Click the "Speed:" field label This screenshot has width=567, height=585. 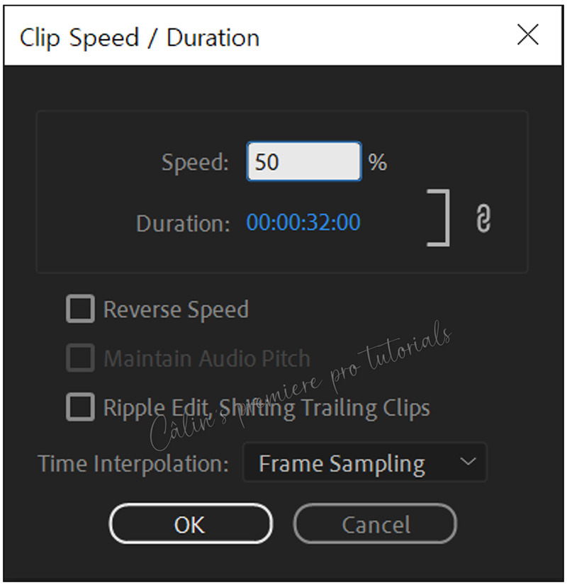[x=195, y=163]
